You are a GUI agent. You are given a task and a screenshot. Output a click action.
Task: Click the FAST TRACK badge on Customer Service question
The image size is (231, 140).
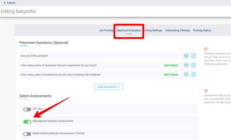(171, 65)
